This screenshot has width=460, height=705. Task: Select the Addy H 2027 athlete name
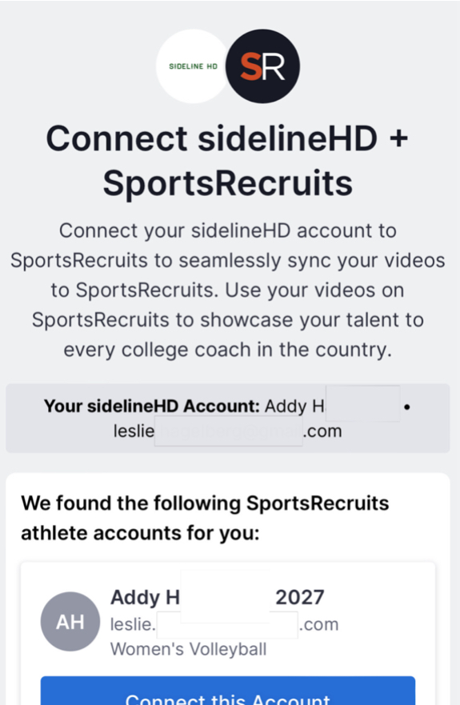point(217,597)
